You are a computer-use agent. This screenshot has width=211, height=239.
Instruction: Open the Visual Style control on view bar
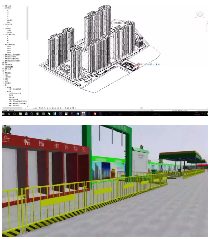point(42,108)
